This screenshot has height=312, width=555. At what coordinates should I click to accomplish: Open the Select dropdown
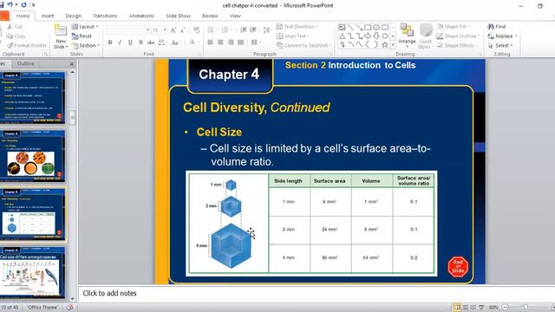[x=499, y=46]
